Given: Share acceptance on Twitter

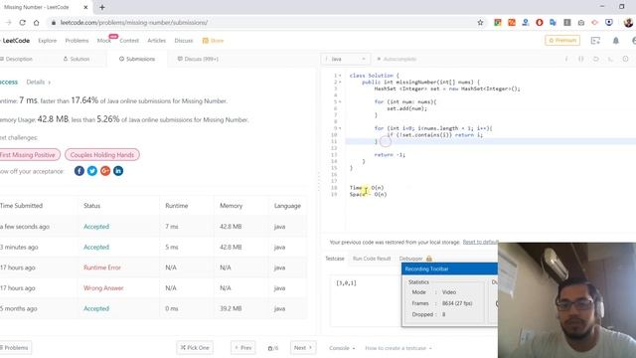Looking at the screenshot, I should click(x=92, y=171).
